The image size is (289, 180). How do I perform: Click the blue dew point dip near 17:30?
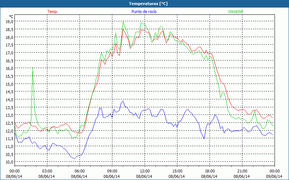click(204, 138)
